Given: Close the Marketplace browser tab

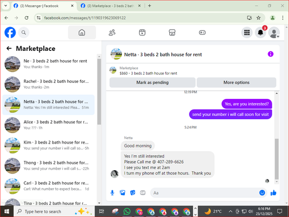Looking at the screenshot, I should click(139, 6).
